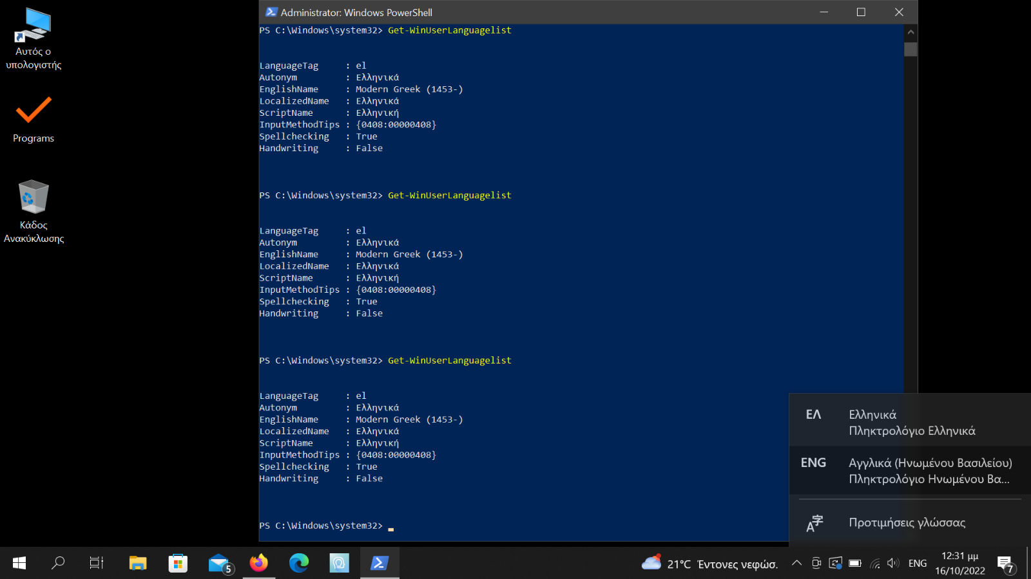Open the Microsoft Store taskbar icon
1031x579 pixels.
(x=178, y=564)
